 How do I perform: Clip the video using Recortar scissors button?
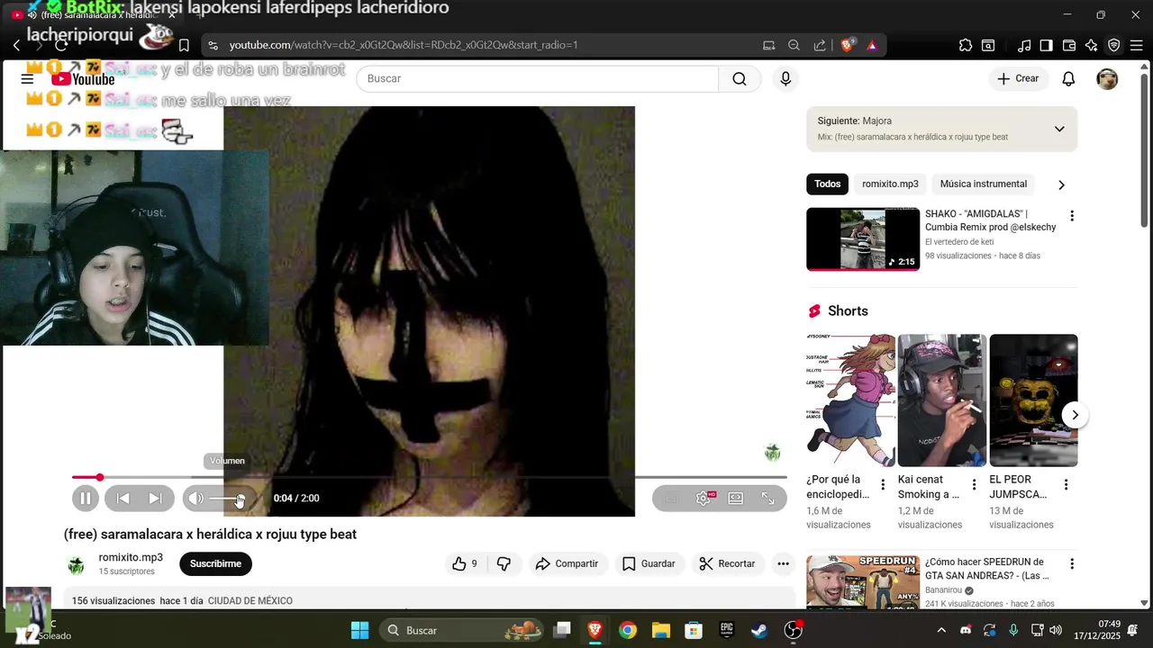pos(728,563)
